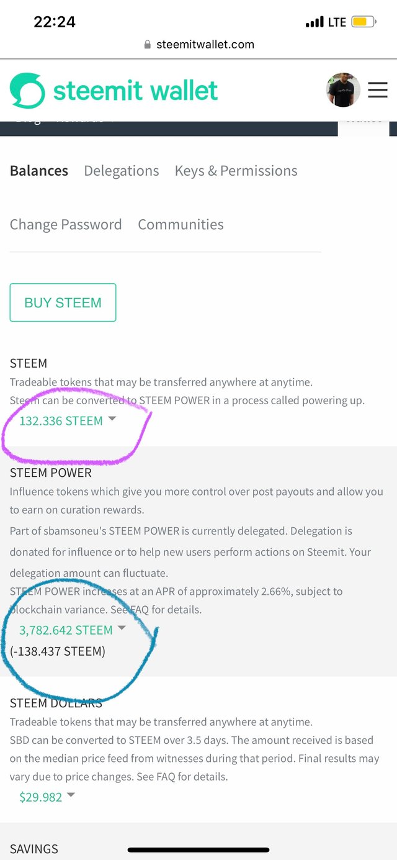Open the hamburger menu icon
Screen dimensions: 397x860
[x=378, y=91]
